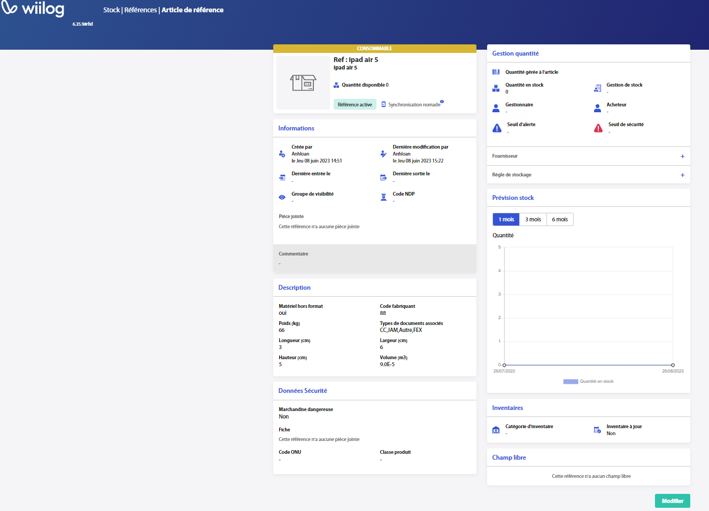Viewport: 709px width, 511px height.
Task: Switch forecast to 3 mois
Action: click(533, 220)
